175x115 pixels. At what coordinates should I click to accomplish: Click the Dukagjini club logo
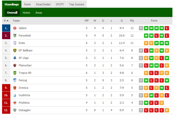[x=15, y=110]
